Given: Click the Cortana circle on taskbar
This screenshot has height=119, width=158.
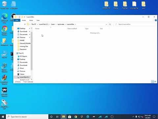Looking at the screenshot, I should coord(51,117).
